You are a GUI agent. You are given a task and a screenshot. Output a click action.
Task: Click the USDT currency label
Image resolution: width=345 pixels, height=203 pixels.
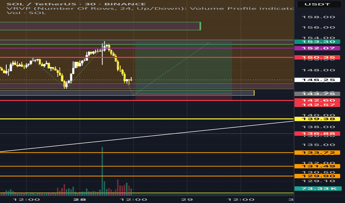[x=319, y=4]
